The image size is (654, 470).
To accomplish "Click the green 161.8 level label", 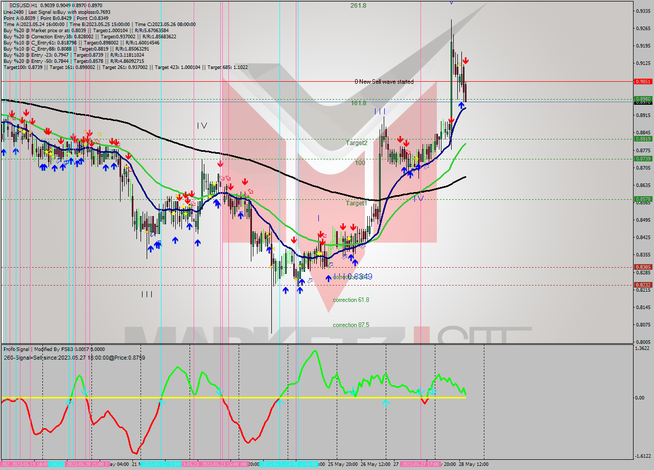I will 358,103.
